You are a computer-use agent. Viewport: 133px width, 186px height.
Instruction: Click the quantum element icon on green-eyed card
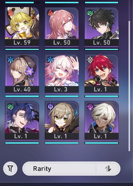point(50,106)
